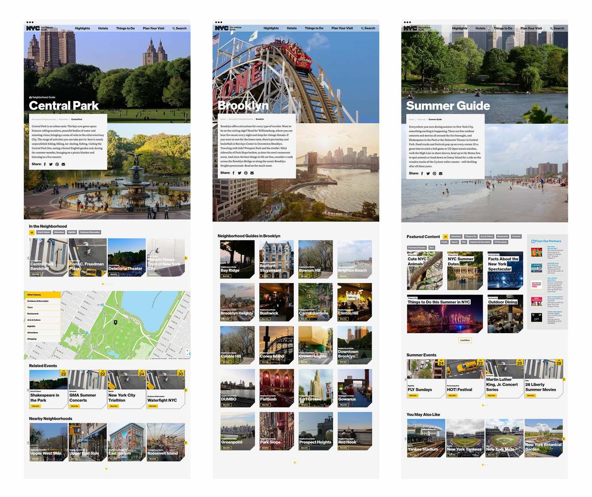Open Search on the Brooklyn page header
Viewport: 592px width, 497px height.
[368, 28]
